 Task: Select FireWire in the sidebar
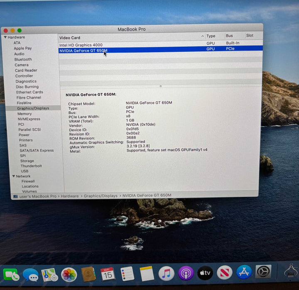(24, 103)
